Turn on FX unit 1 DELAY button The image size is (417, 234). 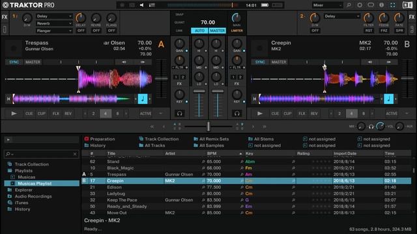81,31
